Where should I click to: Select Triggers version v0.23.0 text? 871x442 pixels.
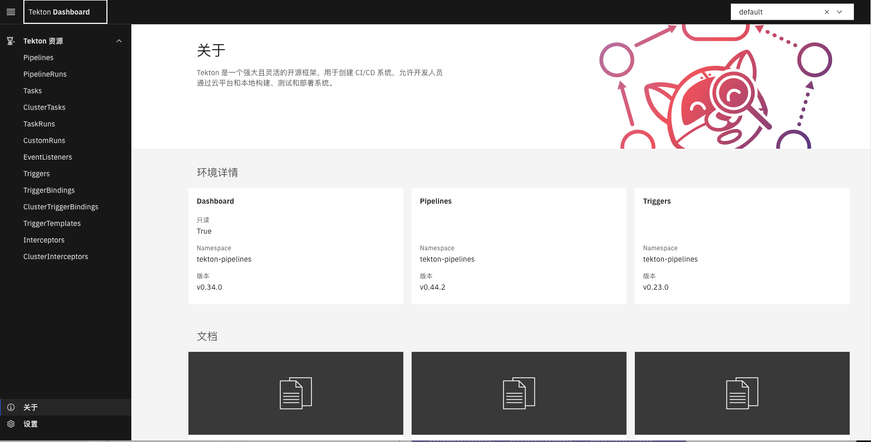pyautogui.click(x=656, y=287)
